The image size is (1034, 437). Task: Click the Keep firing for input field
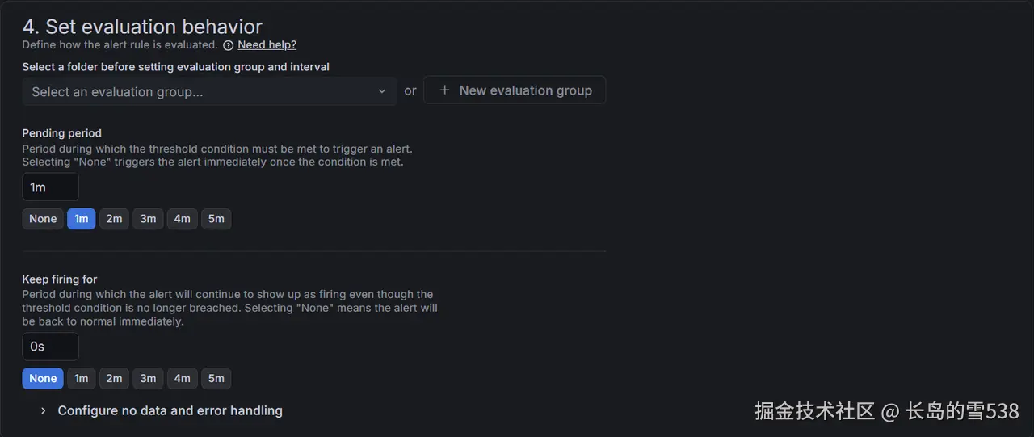(50, 347)
